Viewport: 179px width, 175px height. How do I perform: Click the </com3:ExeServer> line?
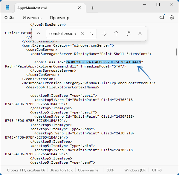pyautogui.click(x=48, y=25)
